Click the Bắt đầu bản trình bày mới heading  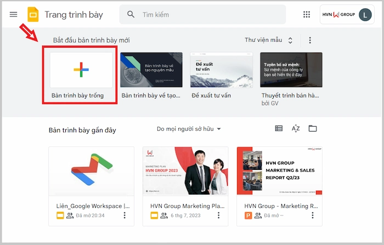(92, 40)
